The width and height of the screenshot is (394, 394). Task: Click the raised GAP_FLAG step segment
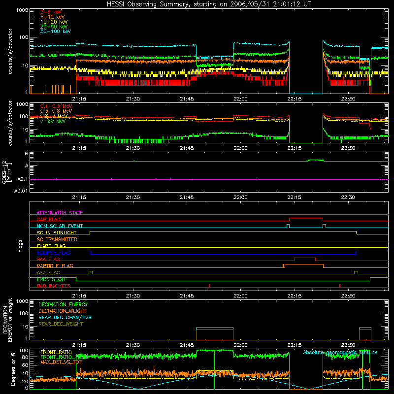coord(306,218)
